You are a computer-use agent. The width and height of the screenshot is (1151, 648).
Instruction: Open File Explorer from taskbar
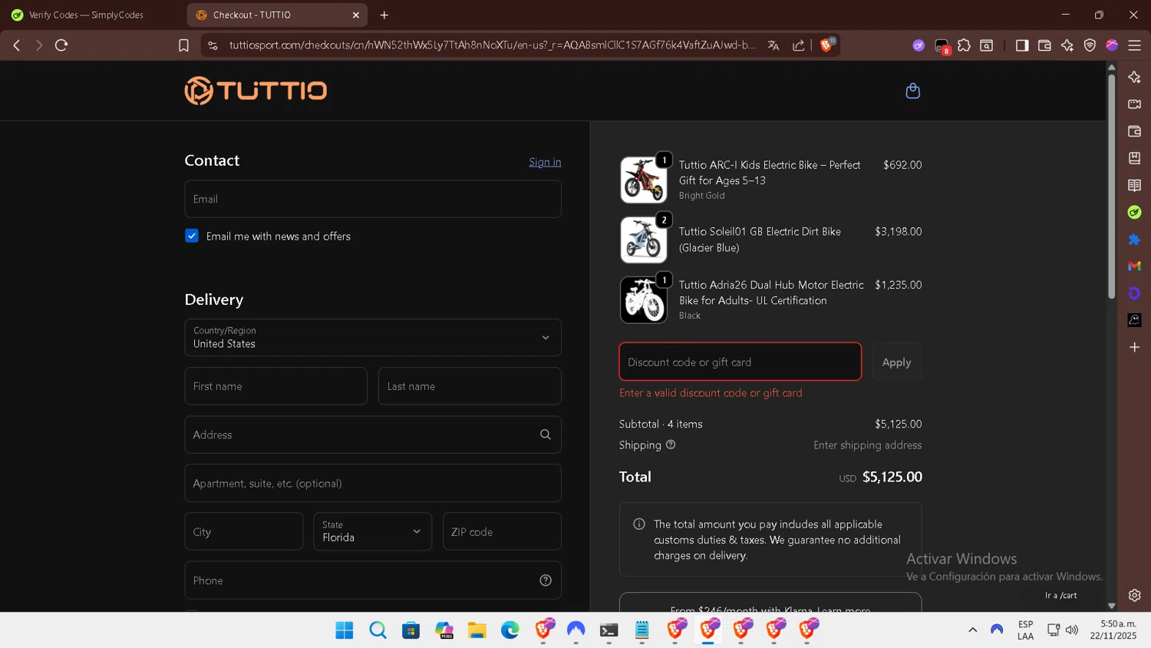click(x=477, y=630)
